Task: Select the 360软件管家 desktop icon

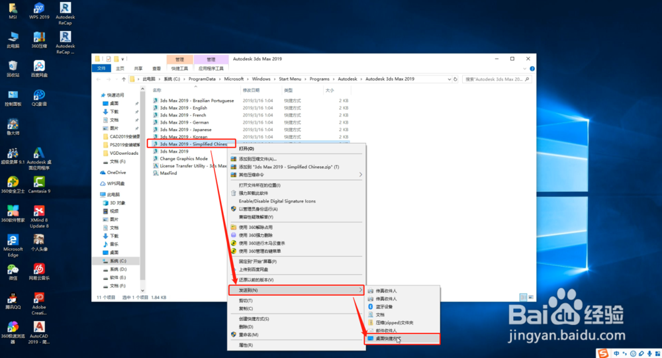Action: point(13,214)
